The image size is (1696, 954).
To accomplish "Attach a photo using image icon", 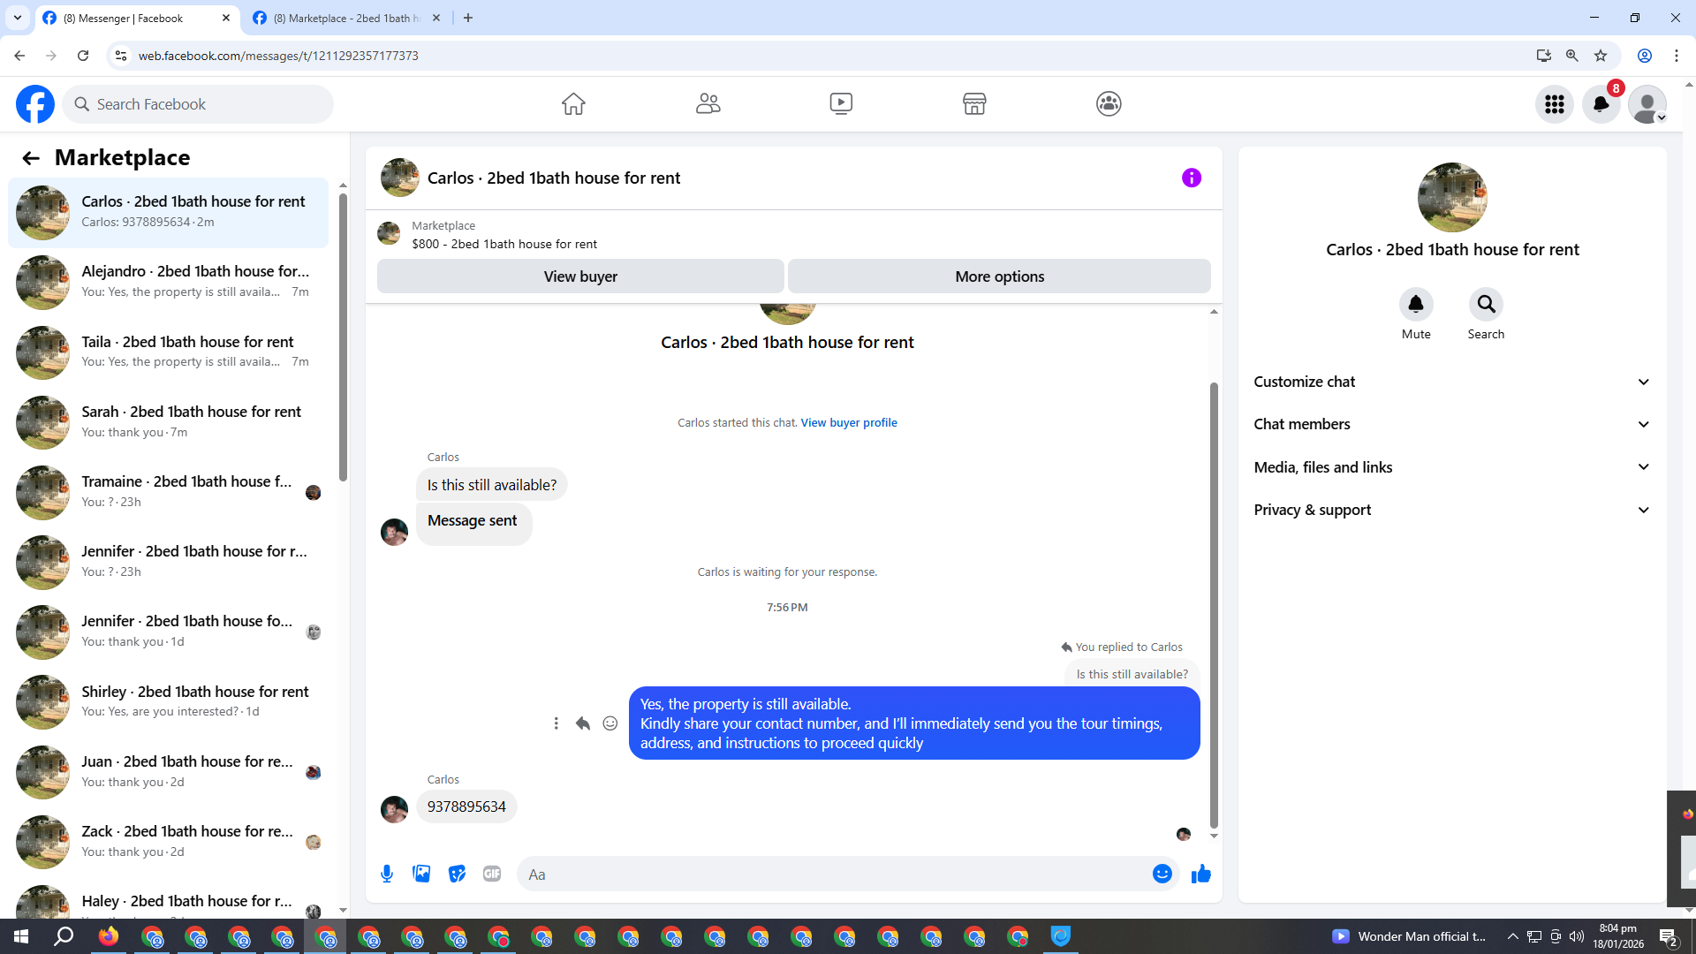I will pos(421,874).
